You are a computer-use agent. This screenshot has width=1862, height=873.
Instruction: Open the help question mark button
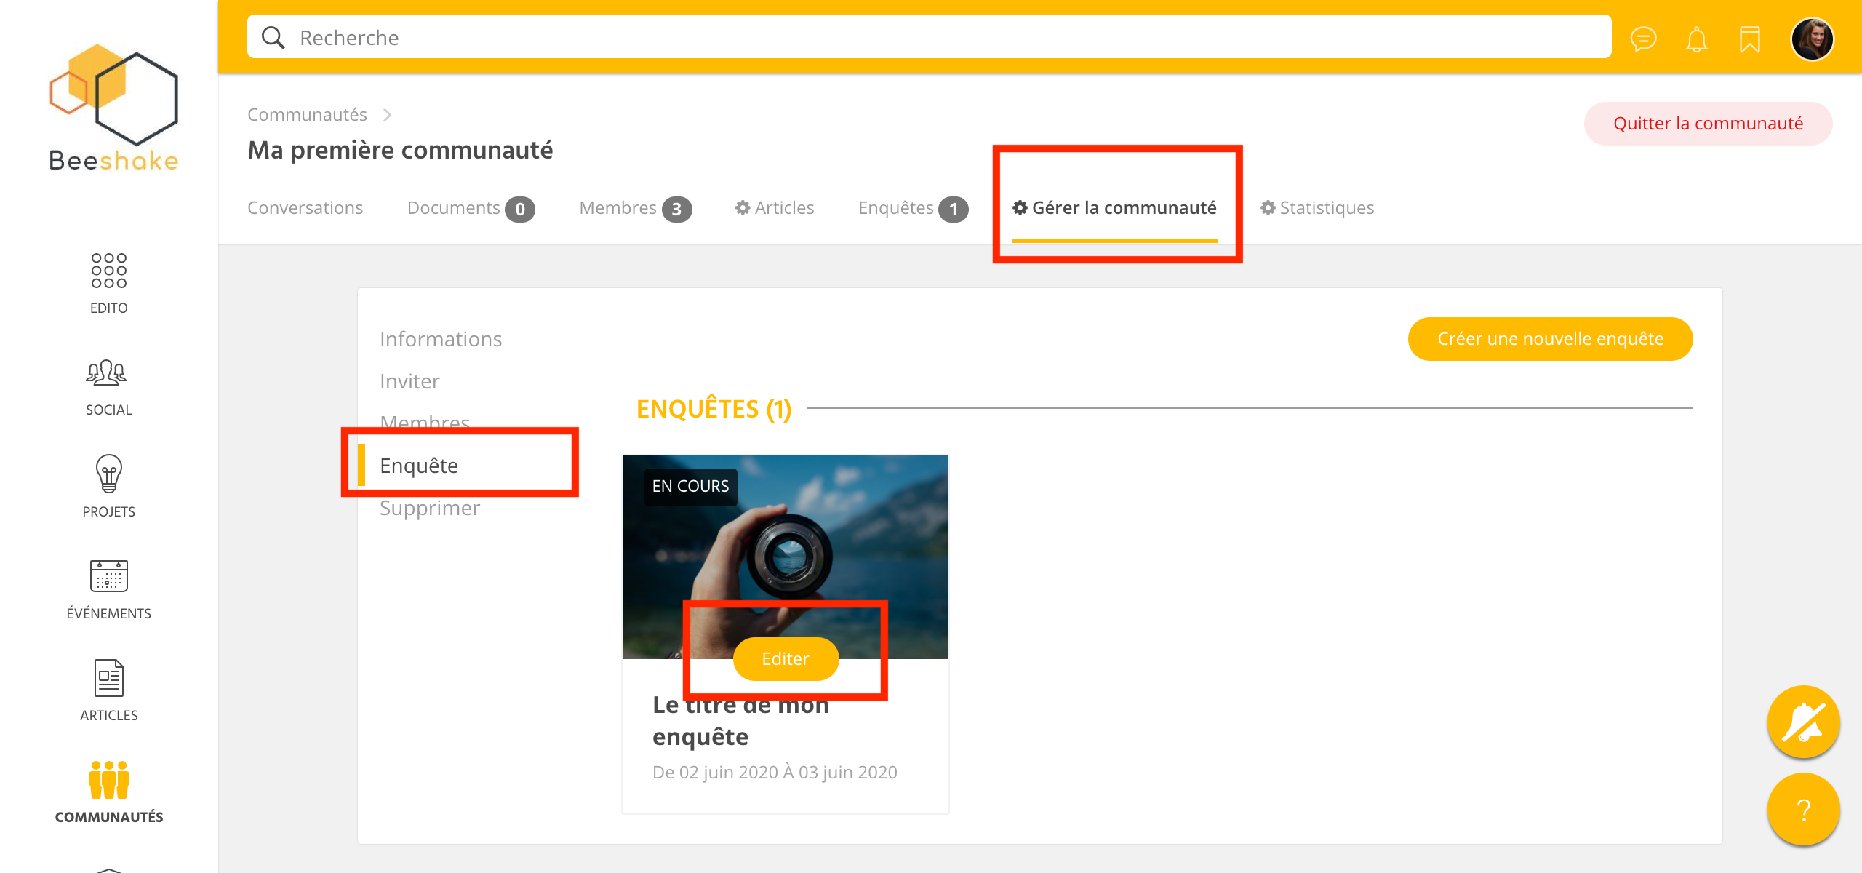pos(1803,809)
